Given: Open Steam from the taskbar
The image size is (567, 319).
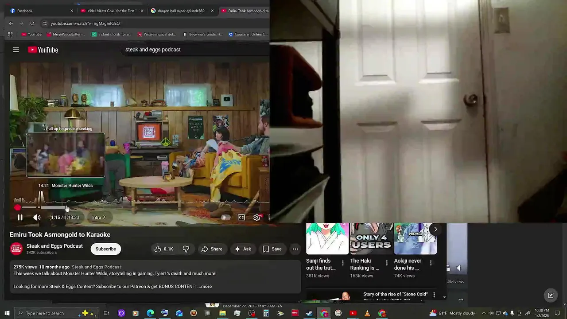Looking at the screenshot, I should pyautogui.click(x=309, y=313).
